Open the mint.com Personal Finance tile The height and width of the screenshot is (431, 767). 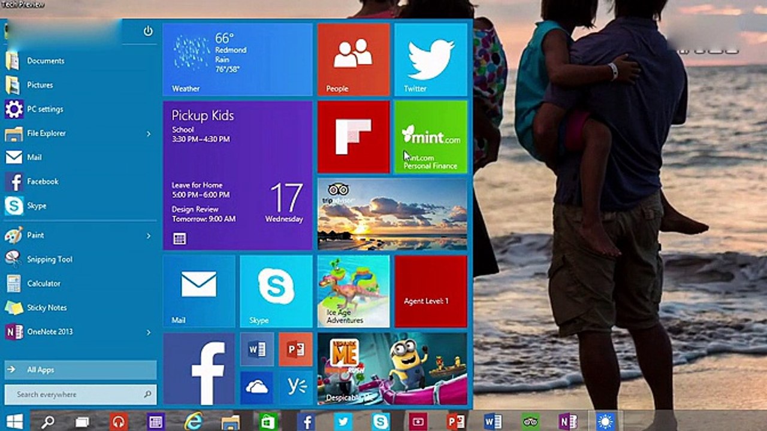[x=431, y=136]
